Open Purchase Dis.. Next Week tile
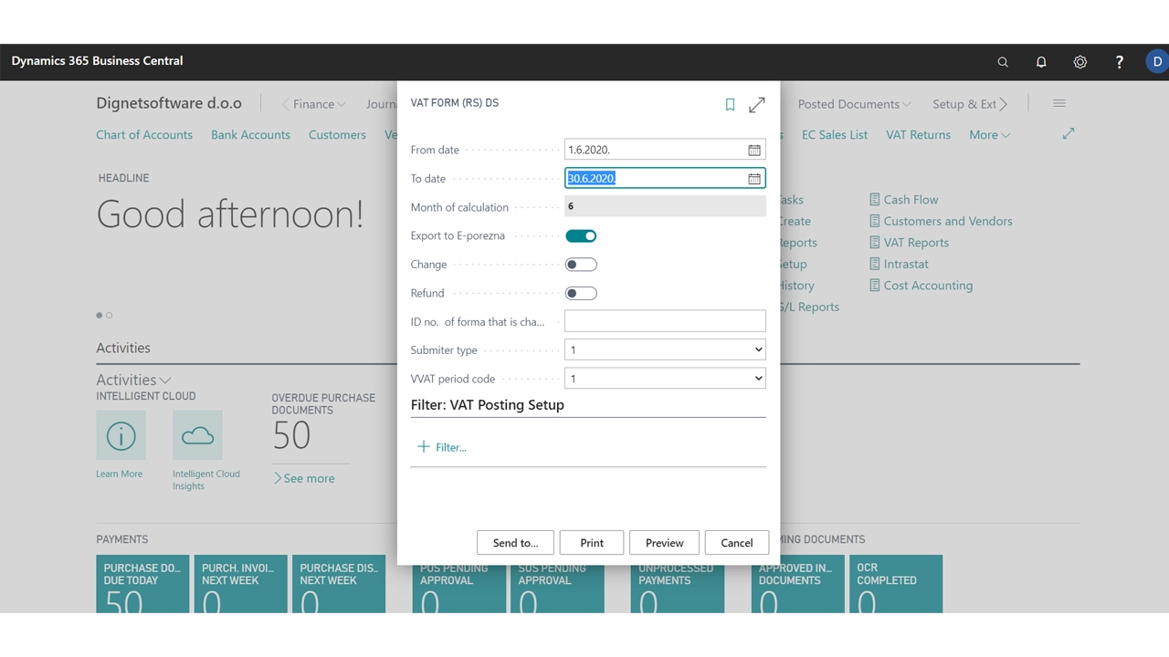This screenshot has width=1169, height=657. (339, 584)
